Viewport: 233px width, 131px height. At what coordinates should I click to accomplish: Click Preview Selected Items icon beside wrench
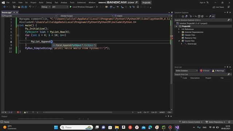click(x=213, y=16)
